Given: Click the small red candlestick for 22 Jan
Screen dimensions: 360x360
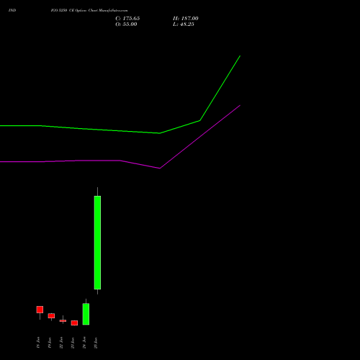Looking at the screenshot, I should 63,320.
